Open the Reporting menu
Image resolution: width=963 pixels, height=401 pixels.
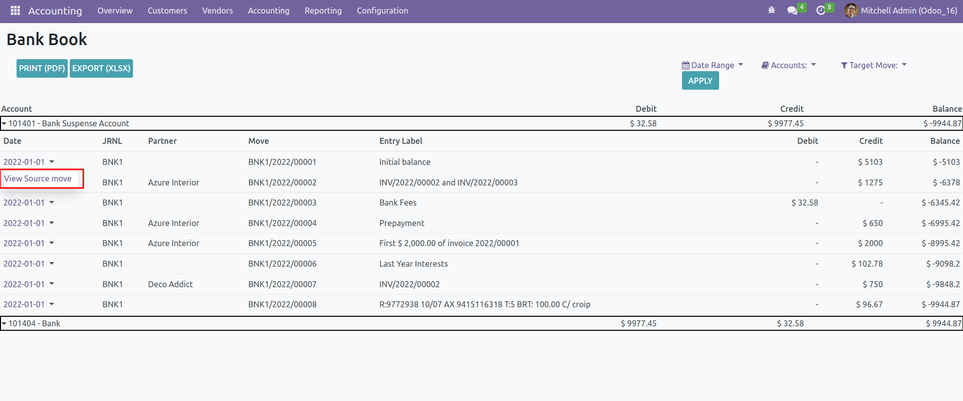(323, 11)
